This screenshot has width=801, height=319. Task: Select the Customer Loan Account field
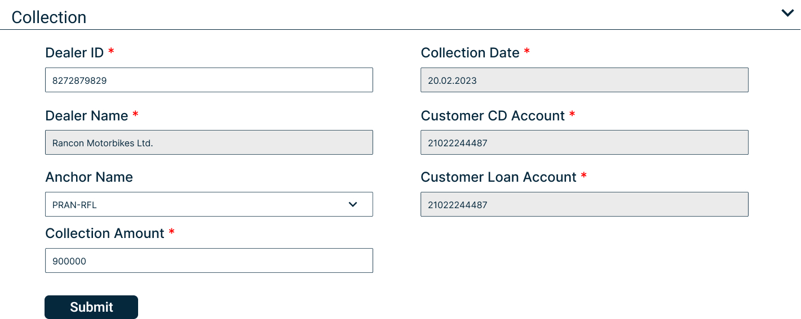point(585,204)
